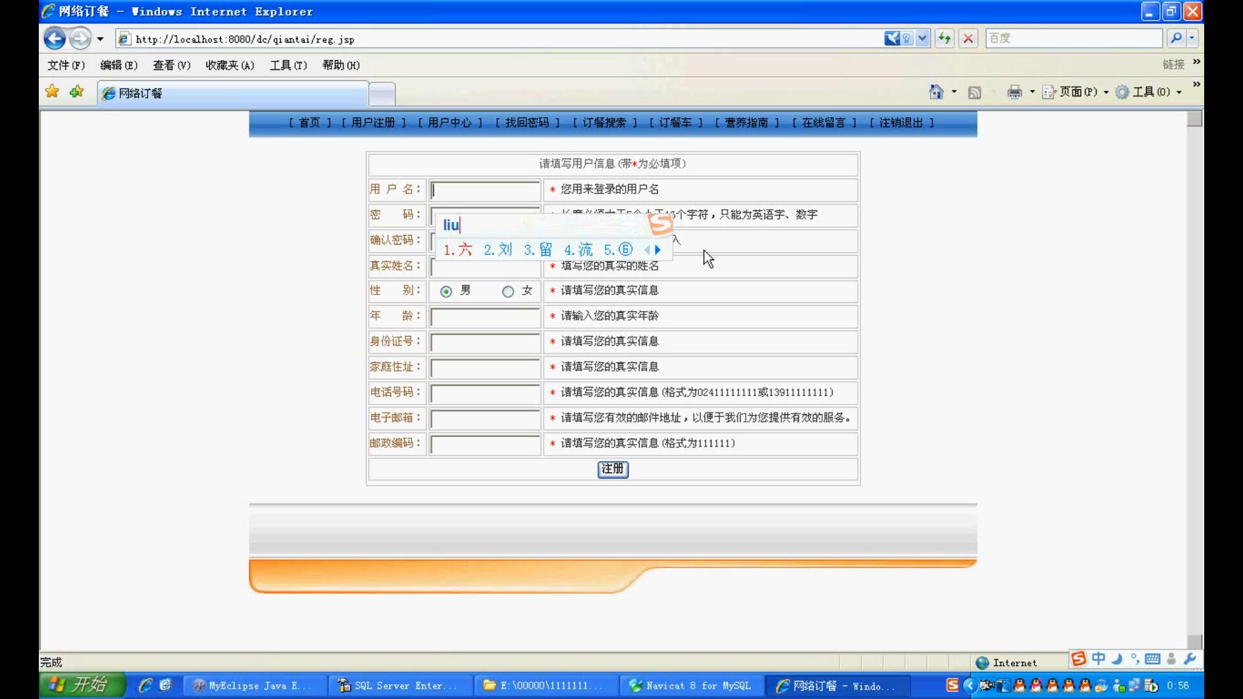Viewport: 1243px width, 699px height.
Task: Click the 注册 submit button
Action: (612, 469)
